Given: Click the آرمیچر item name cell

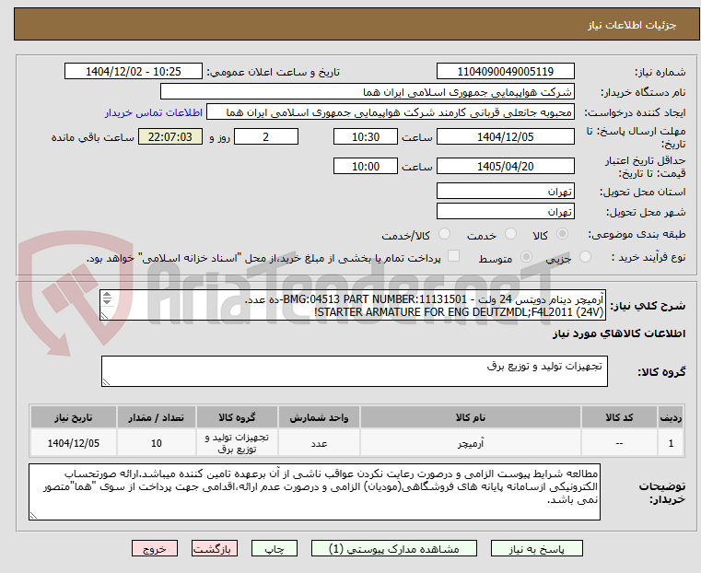Looking at the screenshot, I should 471,443.
